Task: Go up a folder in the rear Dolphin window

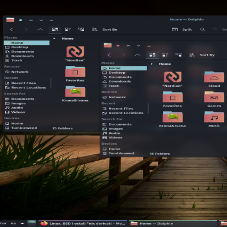Action: pyautogui.click(x=40, y=30)
